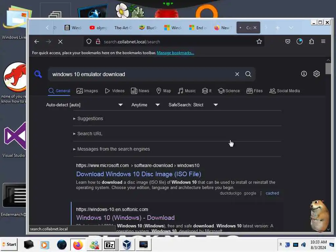Image resolution: width=336 pixels, height=252 pixels.
Task: Open media player taskbar icon
Action: (45, 245)
